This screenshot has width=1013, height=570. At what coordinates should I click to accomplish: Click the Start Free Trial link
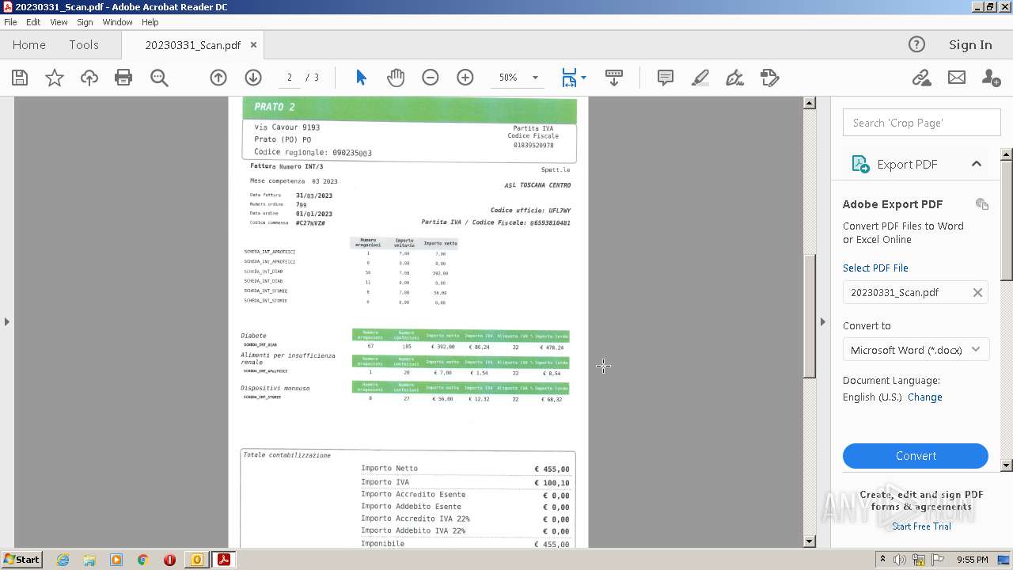pos(921,526)
